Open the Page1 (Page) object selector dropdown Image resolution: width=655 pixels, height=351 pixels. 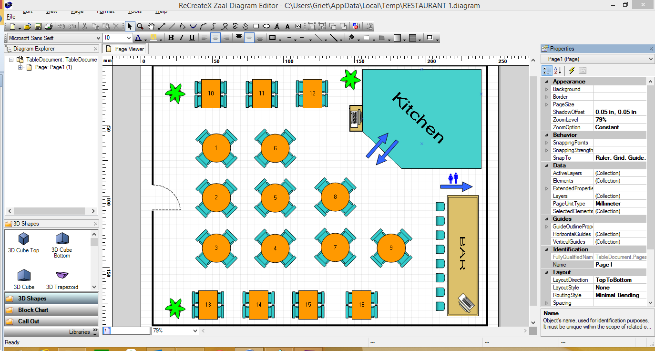point(651,59)
